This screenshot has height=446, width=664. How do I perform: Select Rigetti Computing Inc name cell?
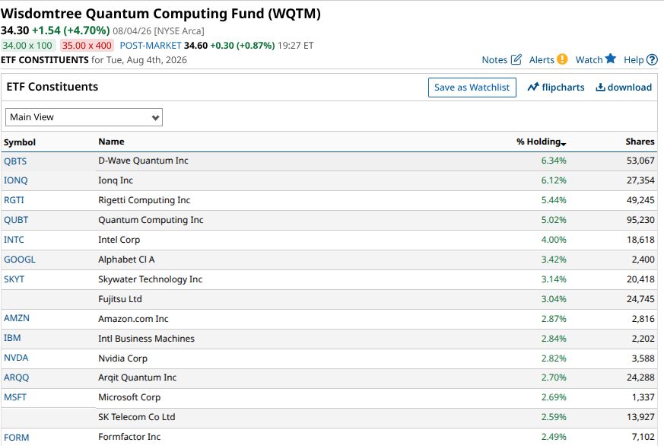144,200
